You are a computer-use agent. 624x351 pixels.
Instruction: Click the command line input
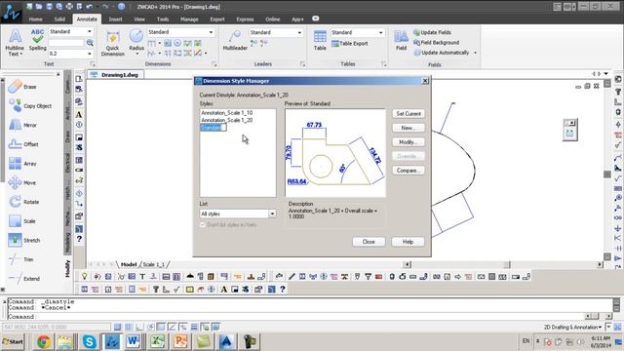tap(294, 317)
